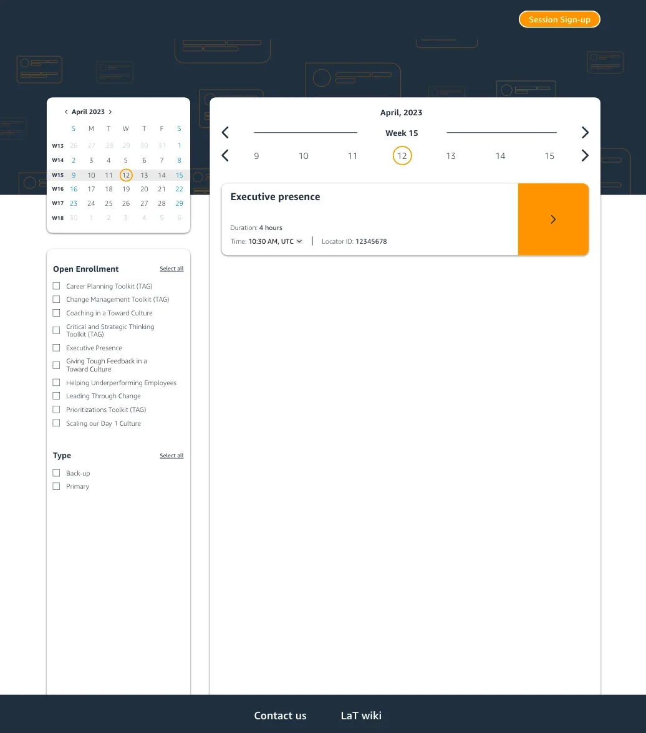Pick April 23 in the mini calendar
Image resolution: width=646 pixels, height=733 pixels.
tap(74, 203)
